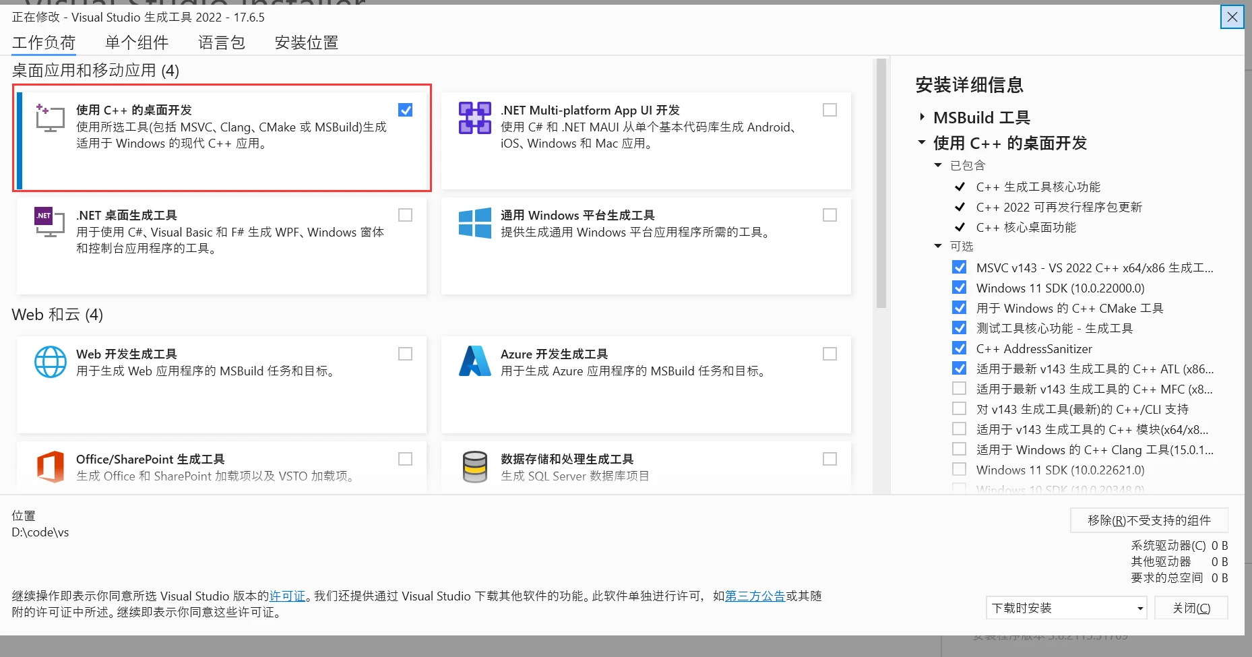Expand the MSBuild 工具 section

[x=922, y=117]
